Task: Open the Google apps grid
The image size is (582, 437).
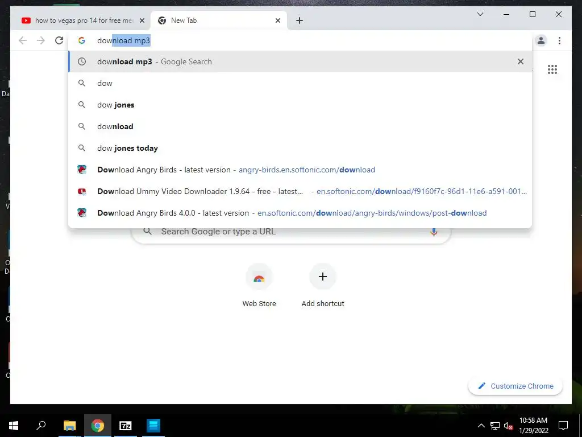Action: click(x=552, y=69)
